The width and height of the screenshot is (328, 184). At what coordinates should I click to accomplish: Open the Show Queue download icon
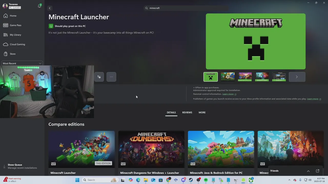point(4,166)
